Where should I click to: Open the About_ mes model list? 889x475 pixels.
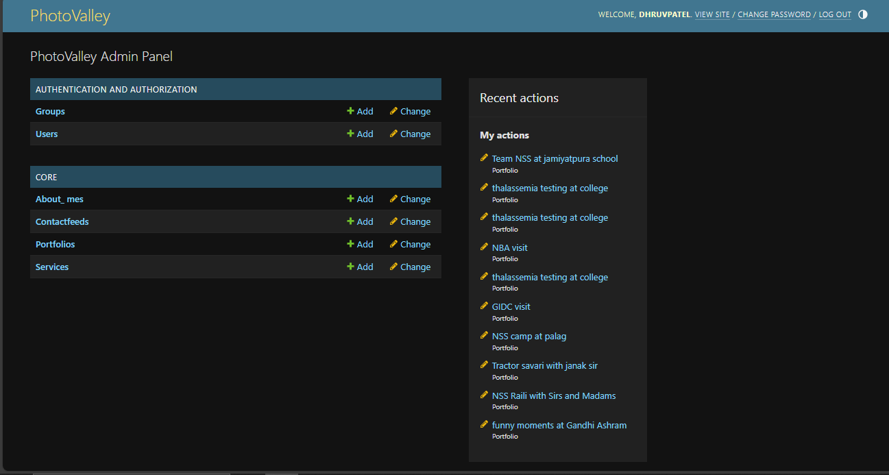coord(60,199)
